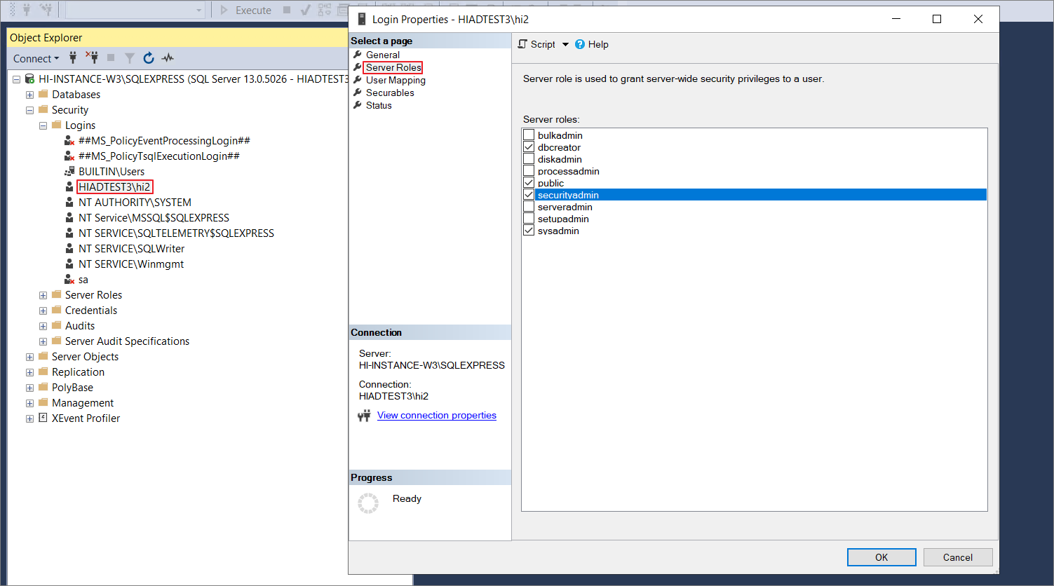The height and width of the screenshot is (586, 1054).
Task: Expand the Credentials folder
Action: pos(43,311)
